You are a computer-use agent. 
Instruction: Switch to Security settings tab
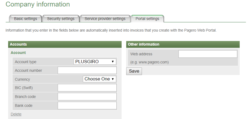61,19
